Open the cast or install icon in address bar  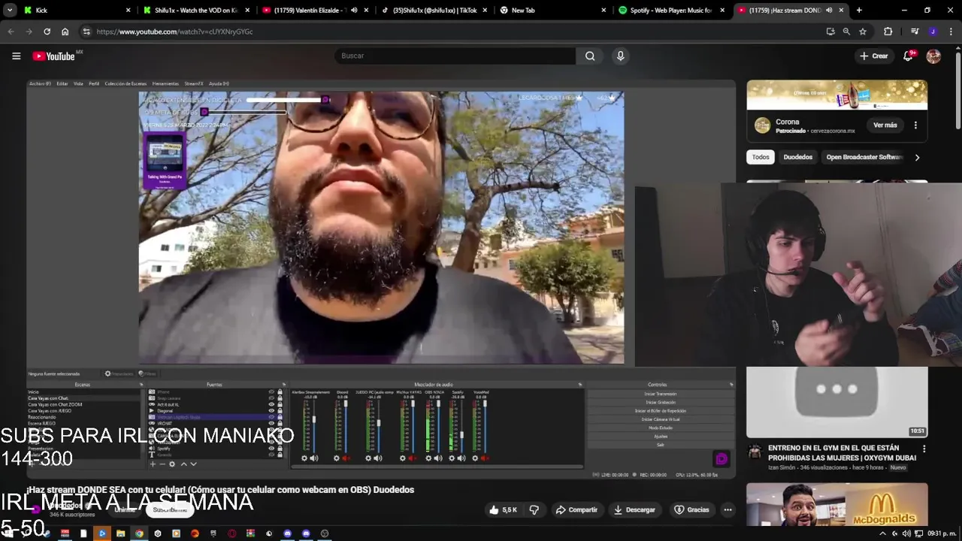[830, 32]
